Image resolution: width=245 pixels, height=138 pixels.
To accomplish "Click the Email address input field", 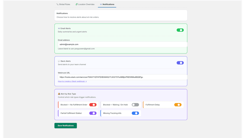I will (122, 44).
